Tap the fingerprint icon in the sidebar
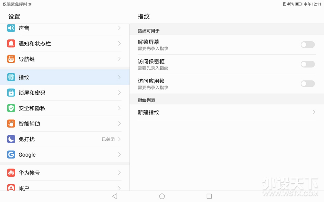The image size is (324, 202). point(11,77)
